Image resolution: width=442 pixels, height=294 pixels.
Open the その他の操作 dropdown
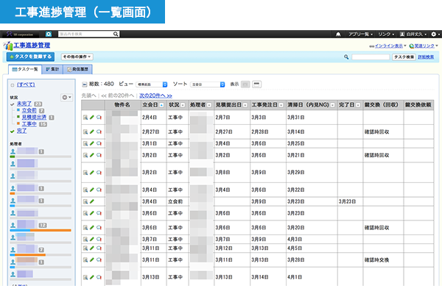(77, 57)
